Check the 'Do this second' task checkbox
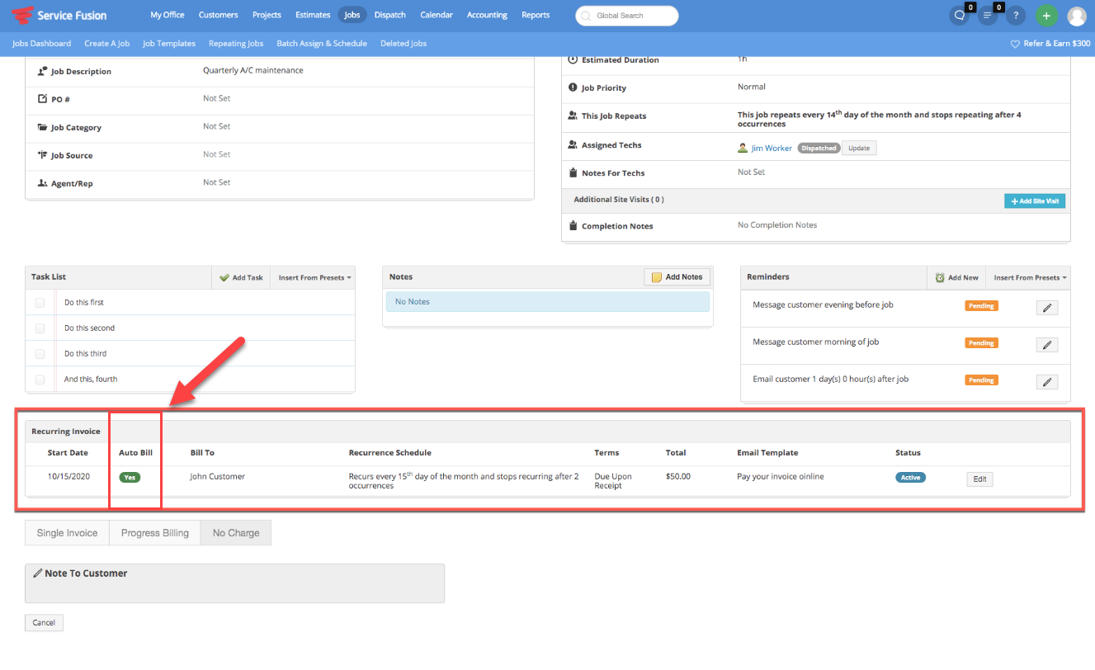 point(40,328)
